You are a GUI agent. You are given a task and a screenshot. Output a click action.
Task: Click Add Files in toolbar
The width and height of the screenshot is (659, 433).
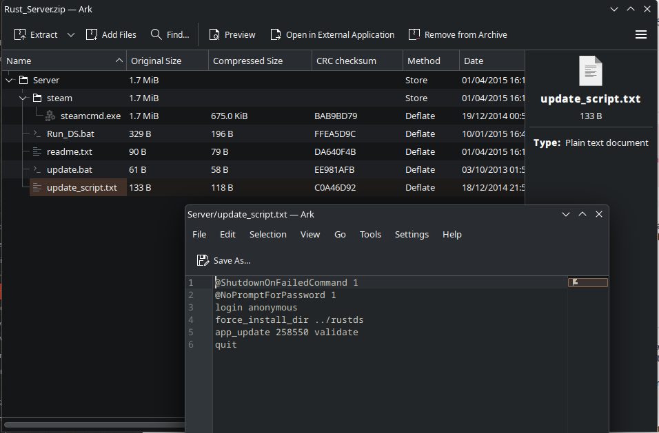click(111, 35)
